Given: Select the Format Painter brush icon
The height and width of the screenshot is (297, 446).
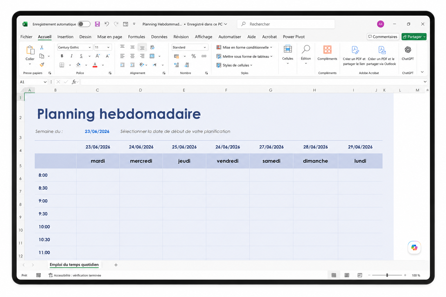Looking at the screenshot, I should (x=42, y=65).
